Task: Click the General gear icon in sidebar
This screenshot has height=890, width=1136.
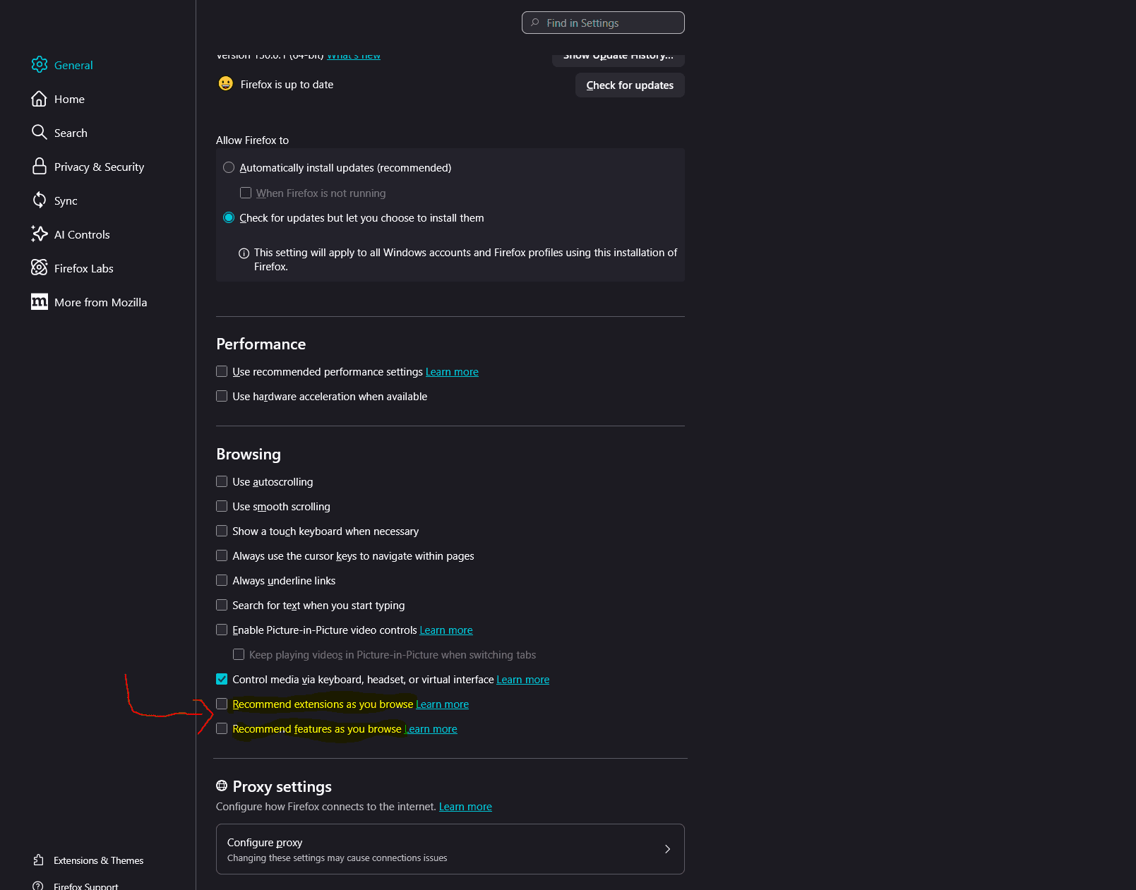Action: pyautogui.click(x=40, y=65)
